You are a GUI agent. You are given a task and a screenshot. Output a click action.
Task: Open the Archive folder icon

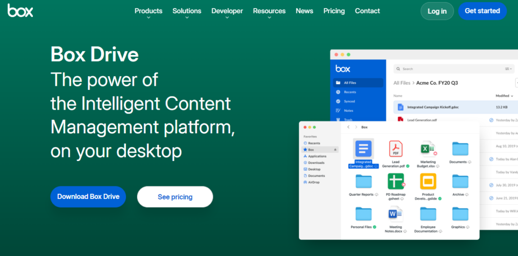[x=460, y=181]
